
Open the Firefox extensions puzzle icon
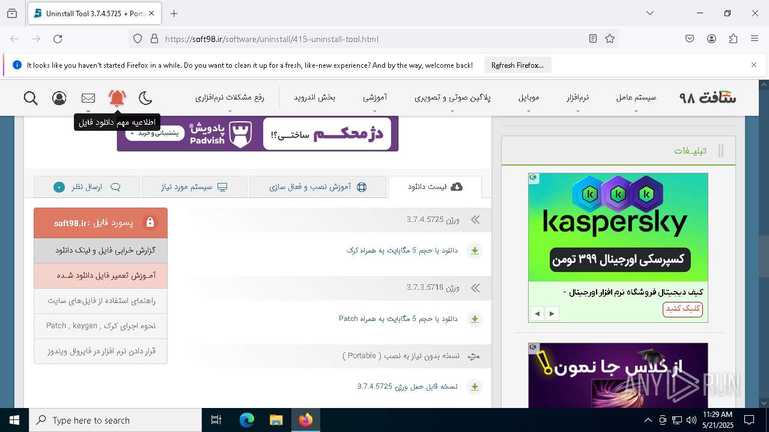point(733,39)
